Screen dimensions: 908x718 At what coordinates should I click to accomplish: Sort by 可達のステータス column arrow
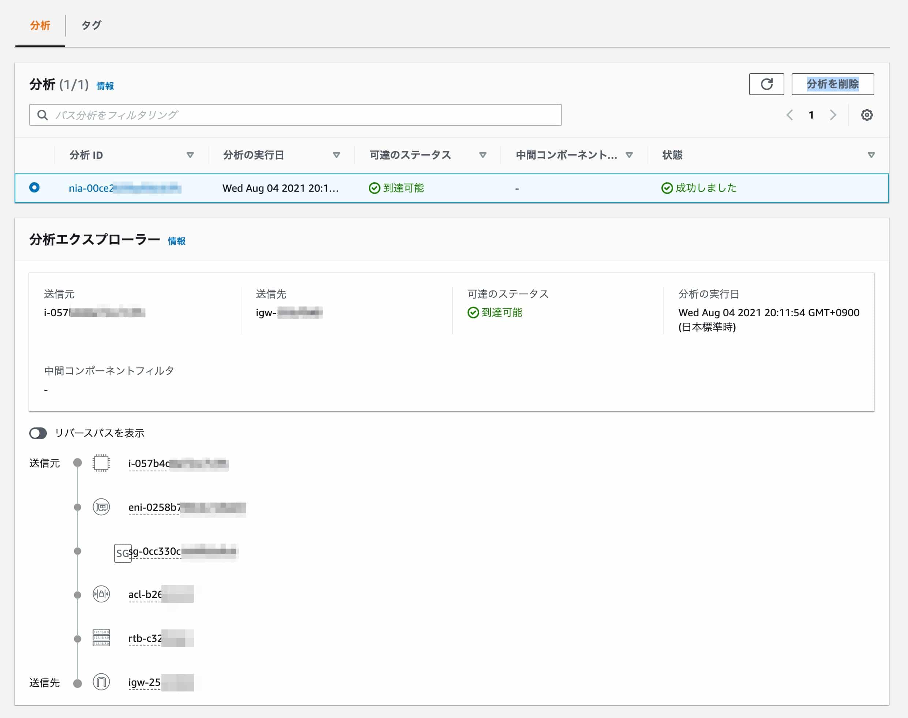[x=483, y=155]
